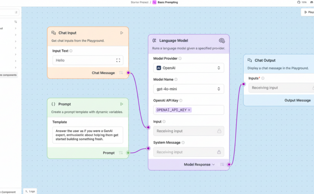This screenshot has width=314, height=194.
Task: Click the Input Text field with Hello
Action: click(84, 60)
